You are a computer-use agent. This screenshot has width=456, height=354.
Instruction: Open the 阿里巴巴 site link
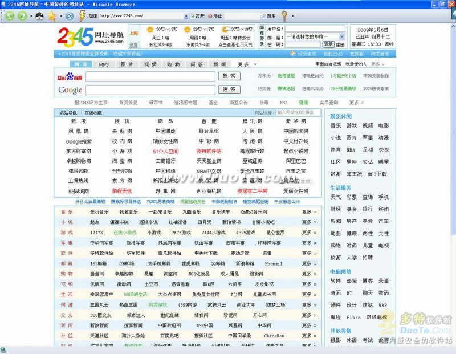pos(296,161)
